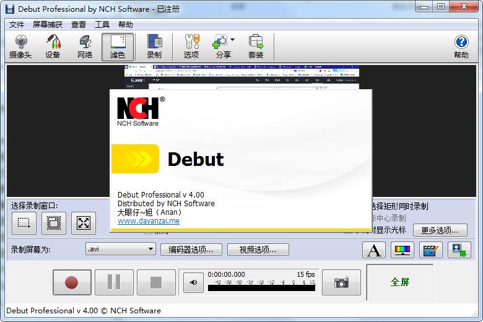Click the window resize grip
Screen dimensions: 483x322
pos(475,313)
